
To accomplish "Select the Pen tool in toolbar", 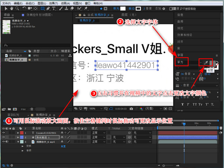I will coord(48,8).
